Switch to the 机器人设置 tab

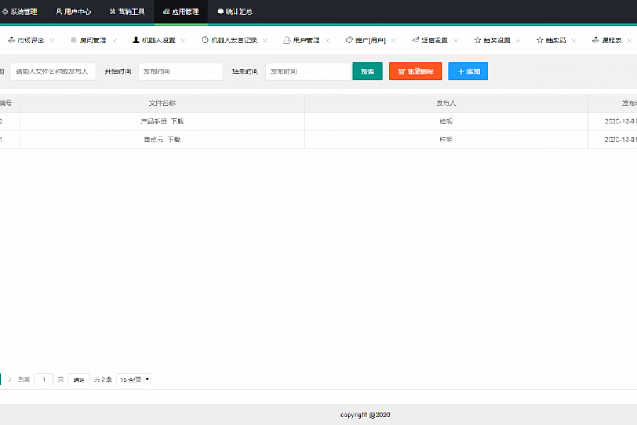click(x=159, y=40)
